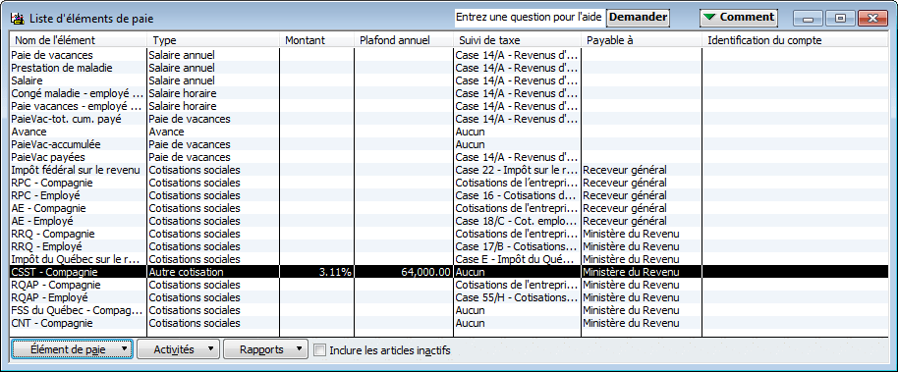Click 'Paie de vacances' type in PaieVac payées row
The height and width of the screenshot is (372, 898).
(x=212, y=157)
